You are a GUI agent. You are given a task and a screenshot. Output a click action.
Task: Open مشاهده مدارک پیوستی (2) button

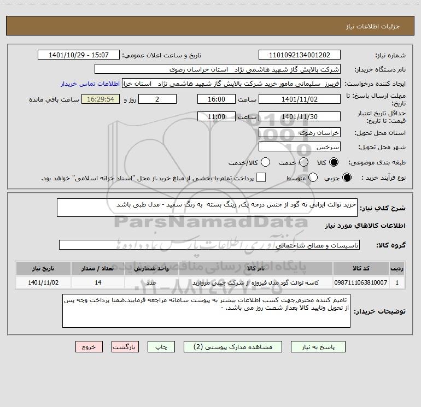233,347
